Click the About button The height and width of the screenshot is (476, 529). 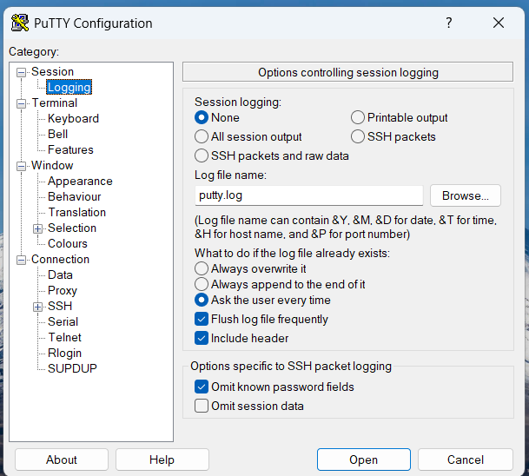click(x=62, y=459)
